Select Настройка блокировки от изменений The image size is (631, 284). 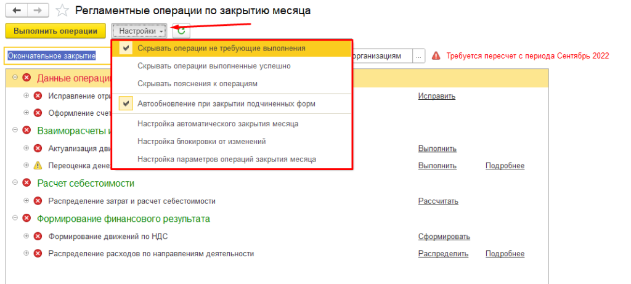coord(202,141)
